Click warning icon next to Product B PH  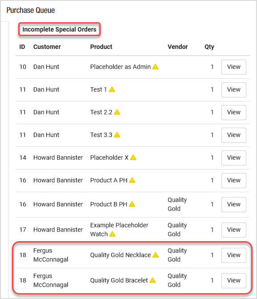(132, 204)
